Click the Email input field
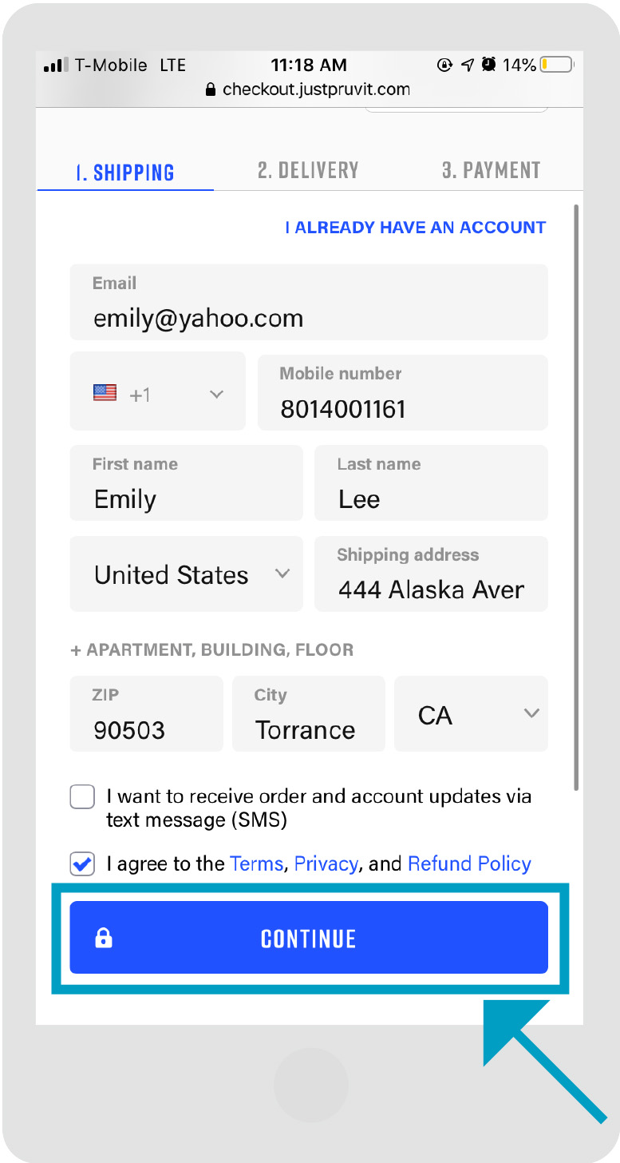The image size is (620, 1163). [309, 302]
